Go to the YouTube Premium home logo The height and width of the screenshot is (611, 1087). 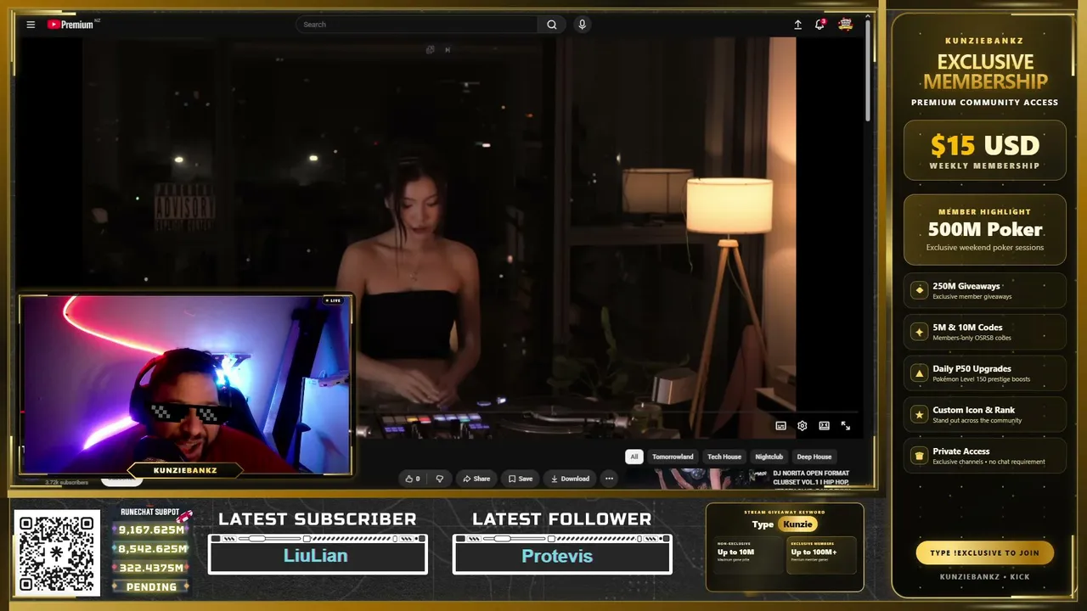72,25
